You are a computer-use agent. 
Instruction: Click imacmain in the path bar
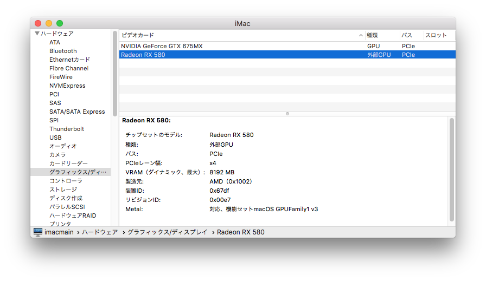coord(59,232)
